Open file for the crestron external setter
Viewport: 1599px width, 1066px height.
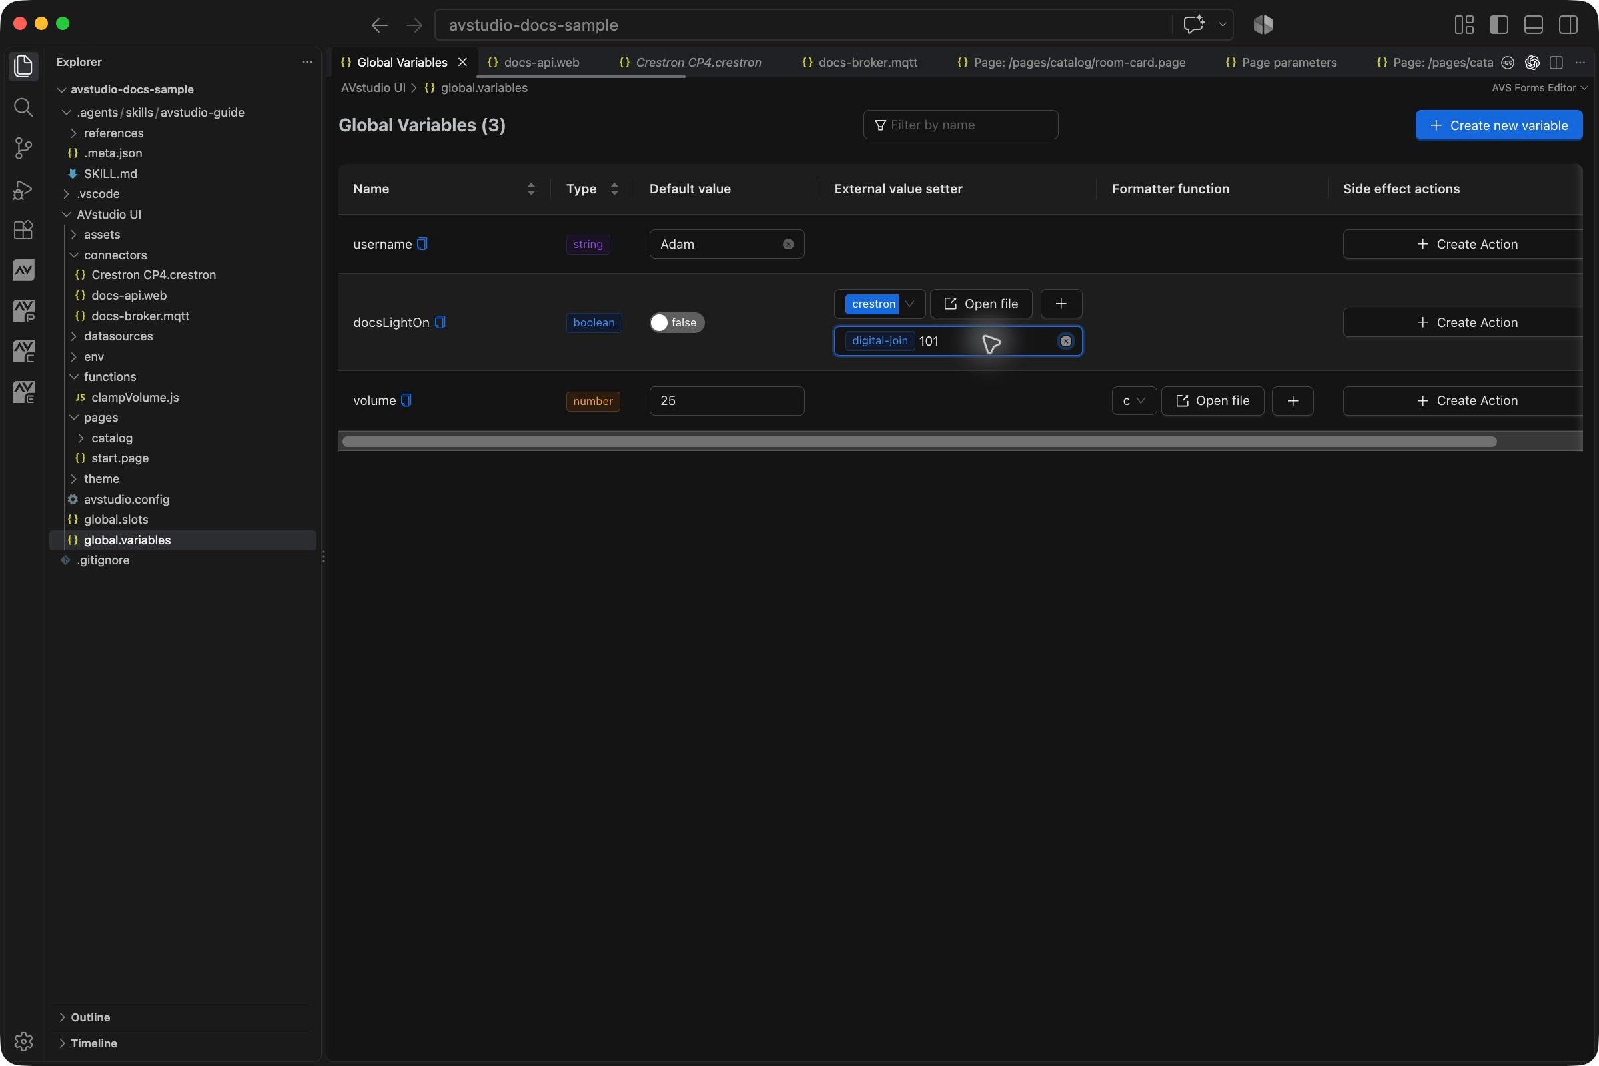click(981, 304)
